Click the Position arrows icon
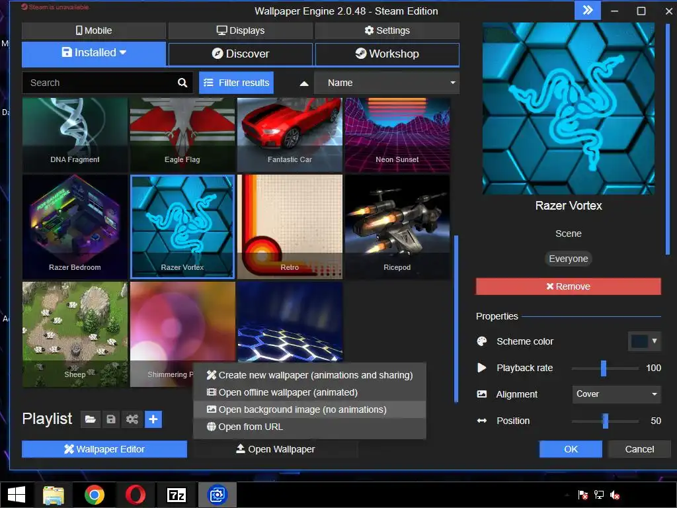Viewport: 677px width, 508px height. coord(482,421)
